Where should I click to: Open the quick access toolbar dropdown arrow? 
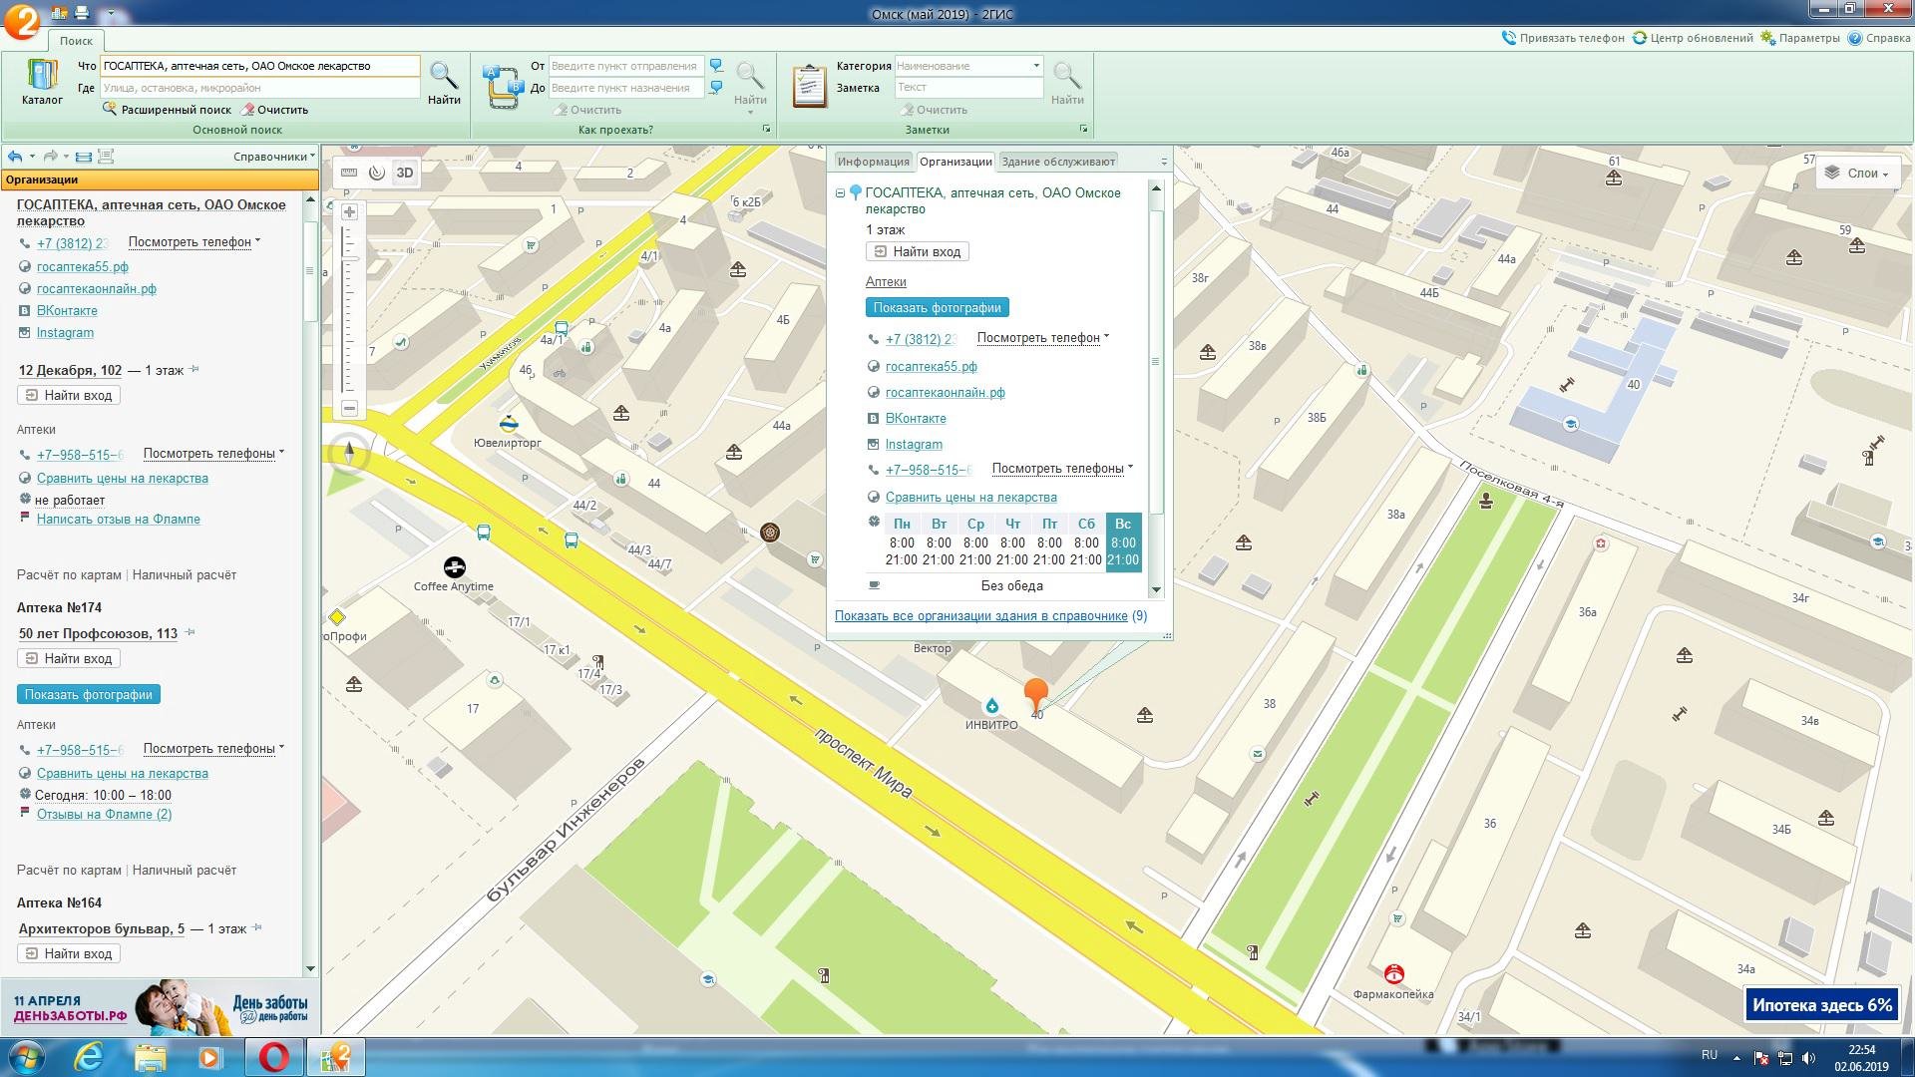click(x=110, y=14)
